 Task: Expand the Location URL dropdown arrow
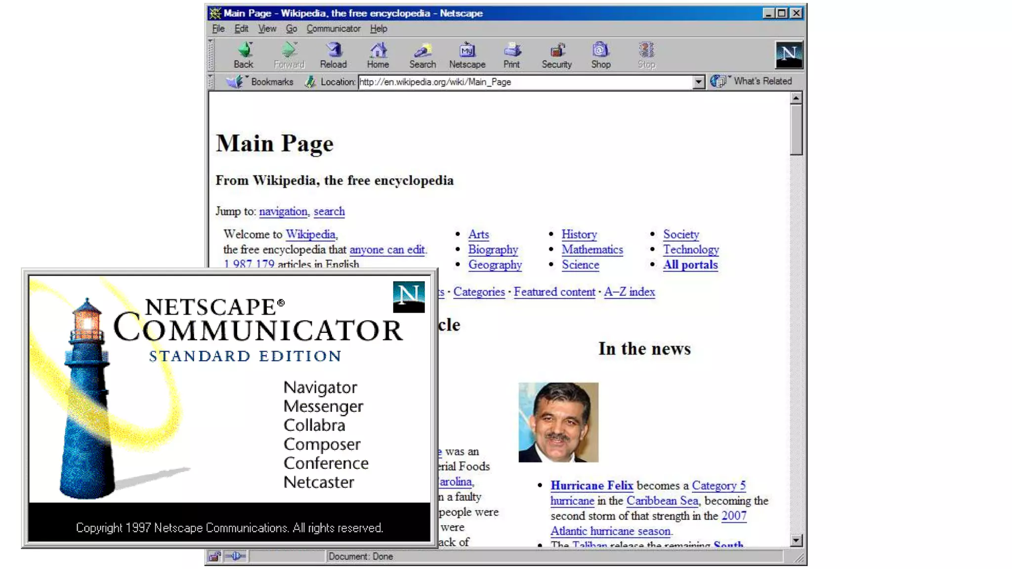pos(698,82)
